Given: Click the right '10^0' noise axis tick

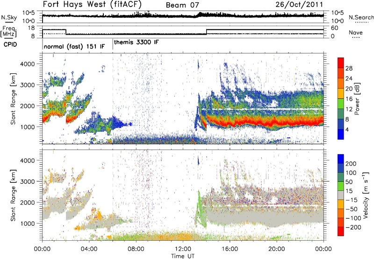Looking at the screenshot, I should coord(337,21).
